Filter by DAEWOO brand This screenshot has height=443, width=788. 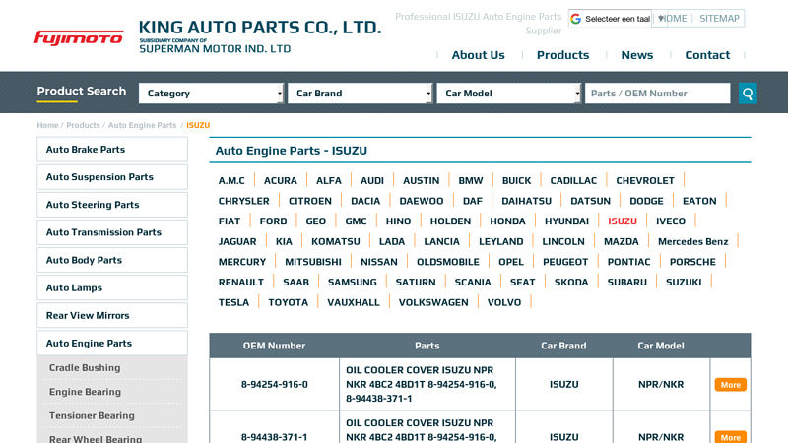click(x=422, y=201)
